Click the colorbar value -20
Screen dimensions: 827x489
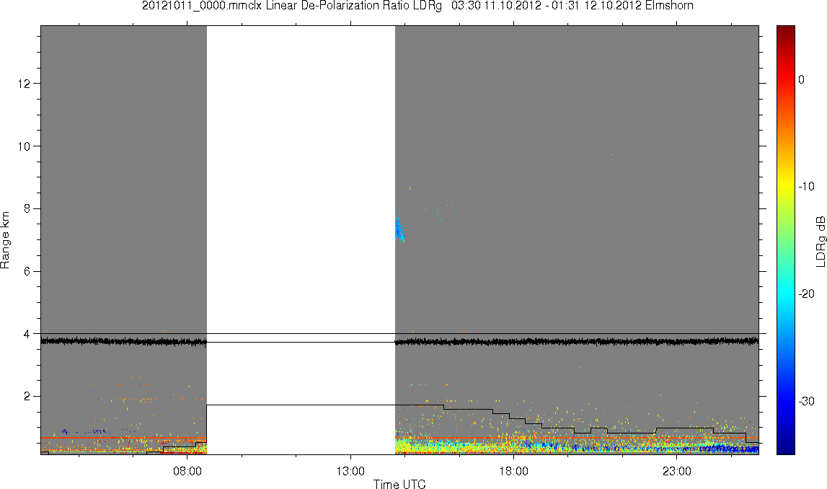[x=806, y=294]
